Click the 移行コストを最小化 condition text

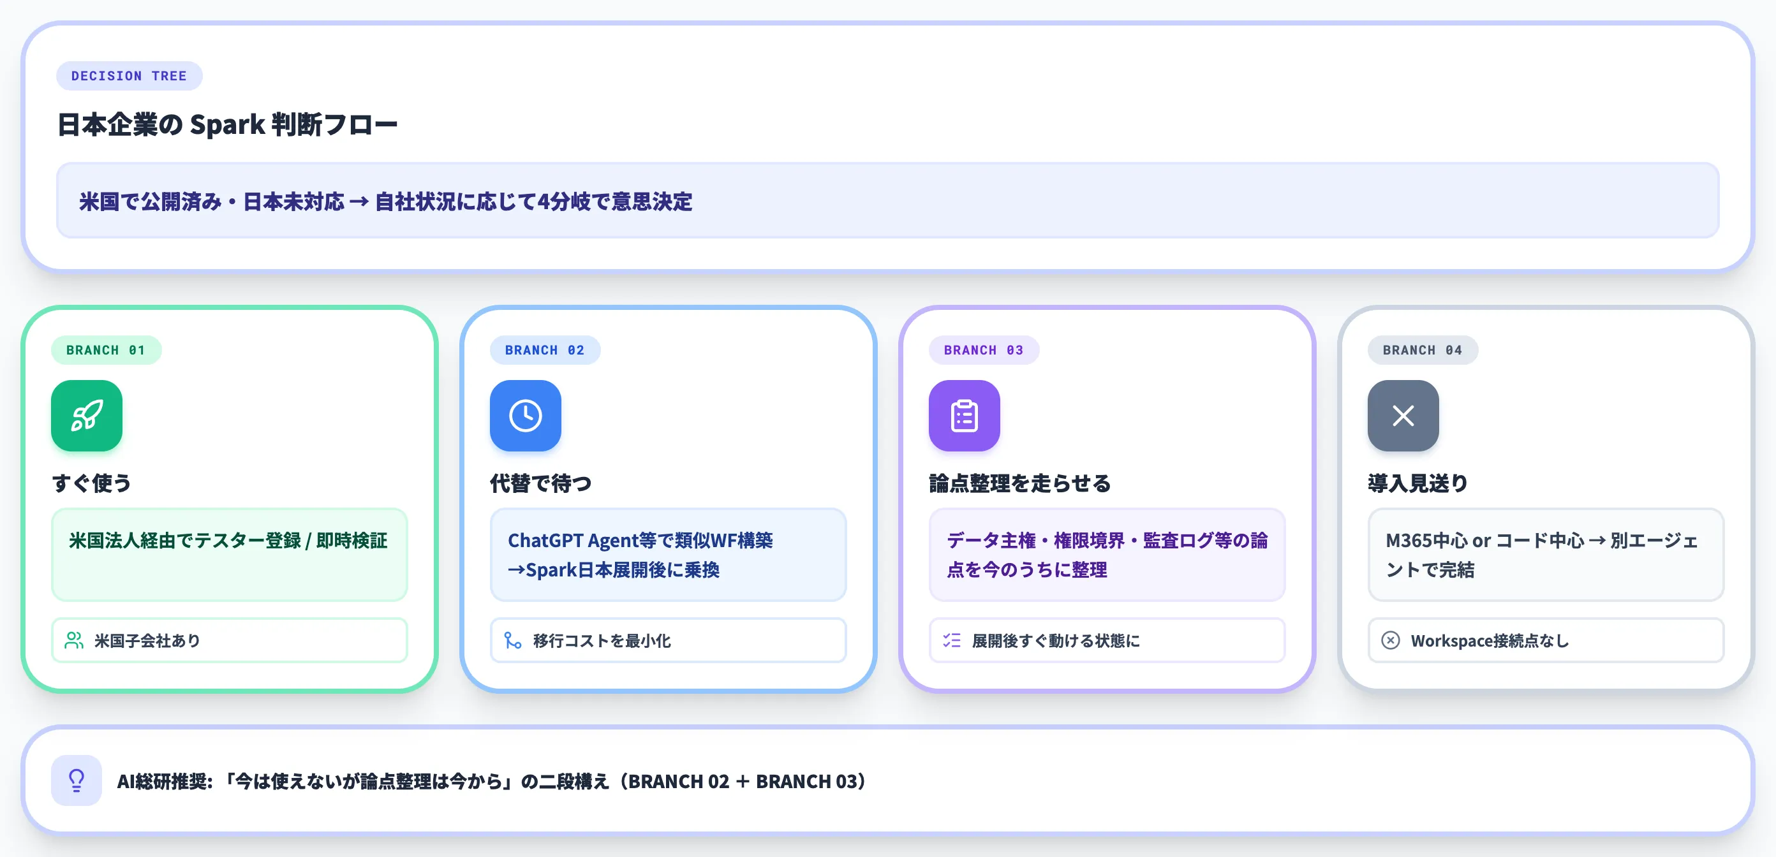click(x=601, y=641)
